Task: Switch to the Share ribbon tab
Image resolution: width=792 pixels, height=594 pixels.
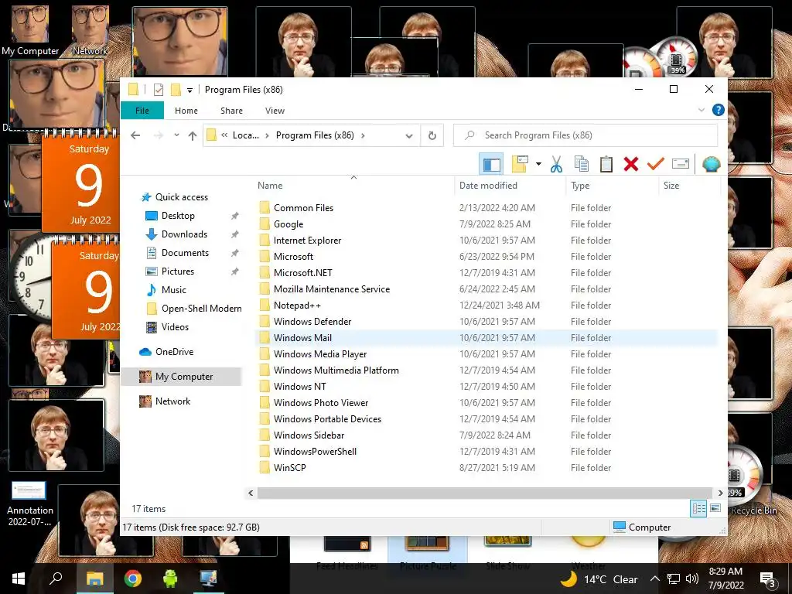Action: [x=231, y=111]
